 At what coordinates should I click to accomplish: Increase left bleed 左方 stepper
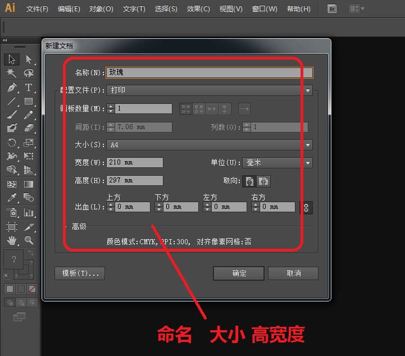tap(207, 204)
